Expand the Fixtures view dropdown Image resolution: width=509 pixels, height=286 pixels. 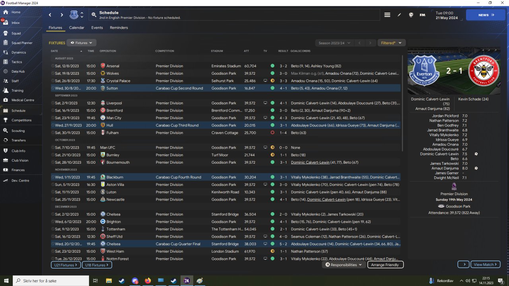point(82,43)
